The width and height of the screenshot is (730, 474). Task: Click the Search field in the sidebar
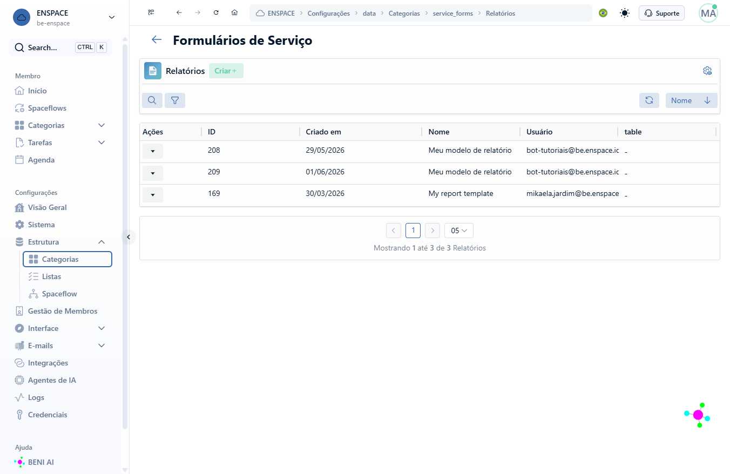tap(60, 48)
